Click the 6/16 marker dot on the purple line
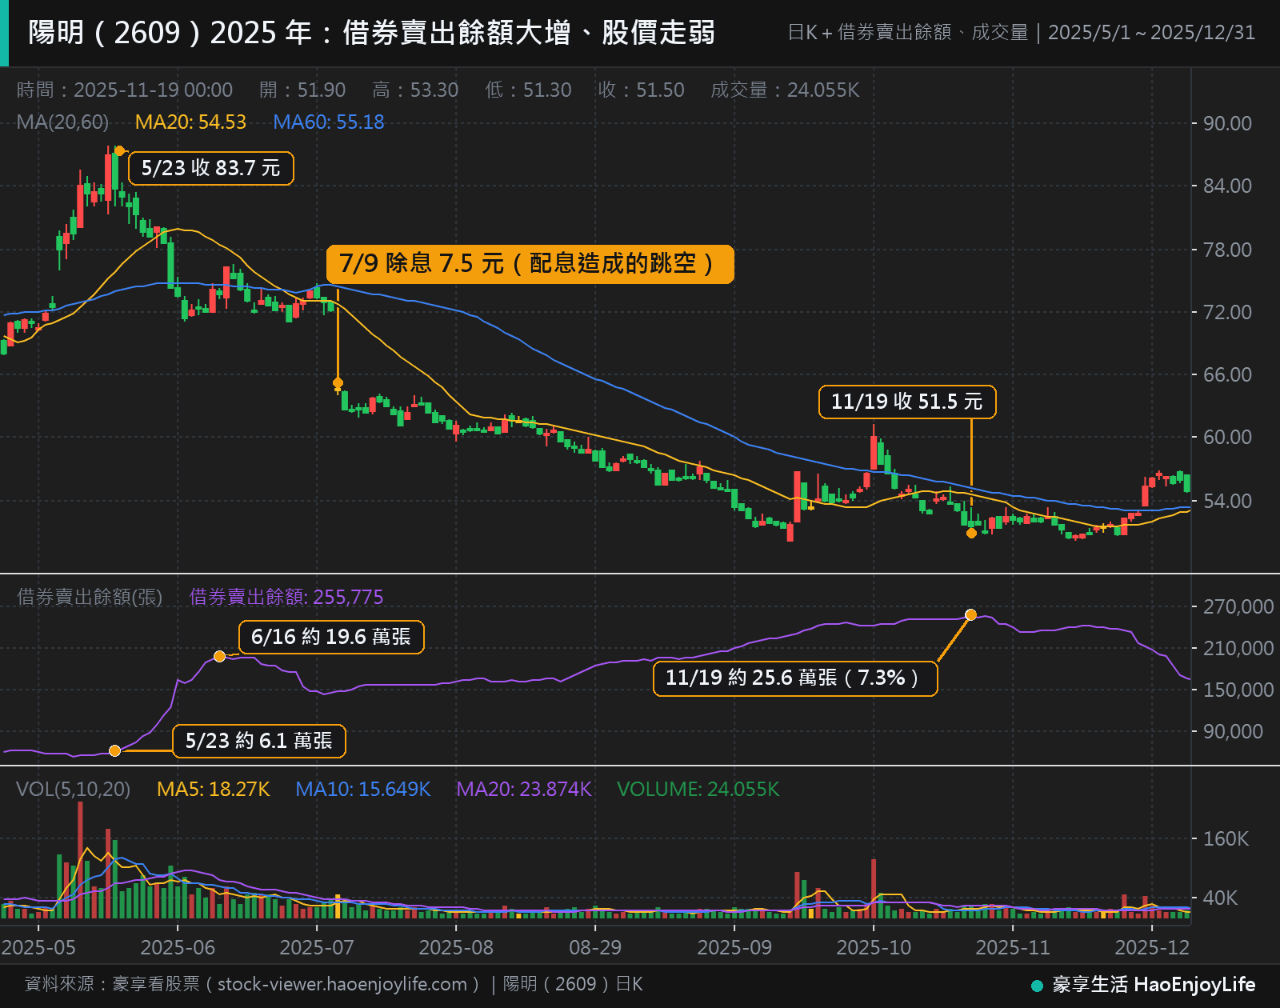Screen dimensions: 1280x1008 (219, 656)
